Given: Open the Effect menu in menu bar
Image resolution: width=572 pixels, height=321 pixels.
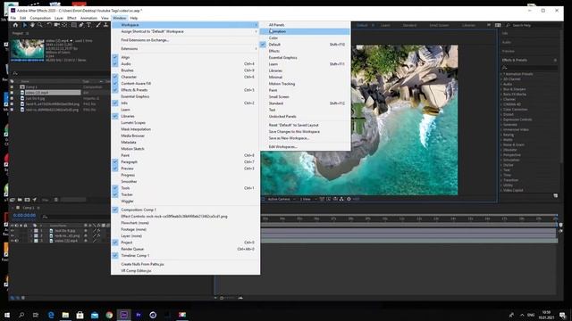Looking at the screenshot, I should 71,18.
